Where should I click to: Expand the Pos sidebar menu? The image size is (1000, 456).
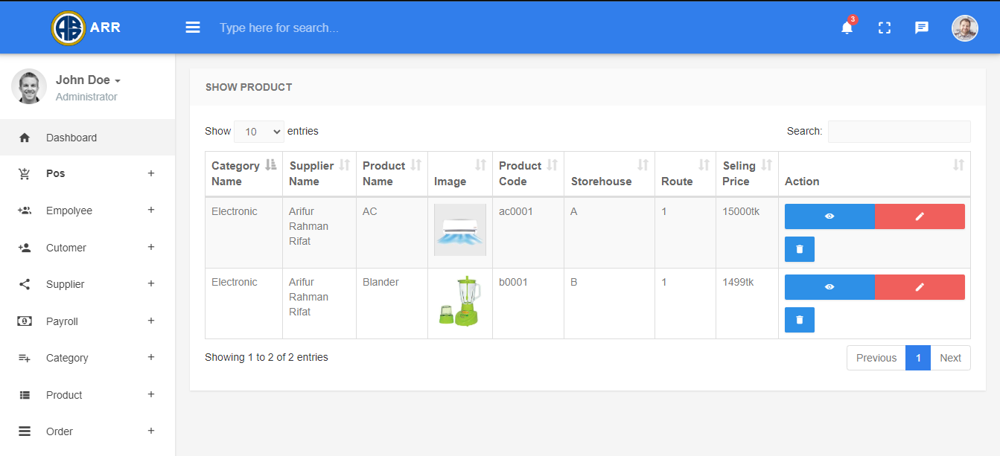87,173
